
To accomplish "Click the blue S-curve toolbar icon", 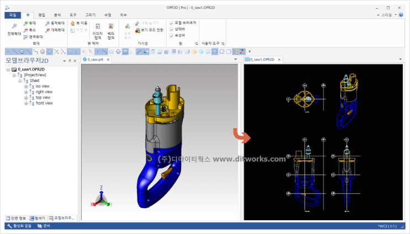I will pyautogui.click(x=105, y=52).
